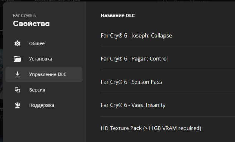
Task: Select the Pagan: Control DLC entry
Action: pyautogui.click(x=168, y=58)
